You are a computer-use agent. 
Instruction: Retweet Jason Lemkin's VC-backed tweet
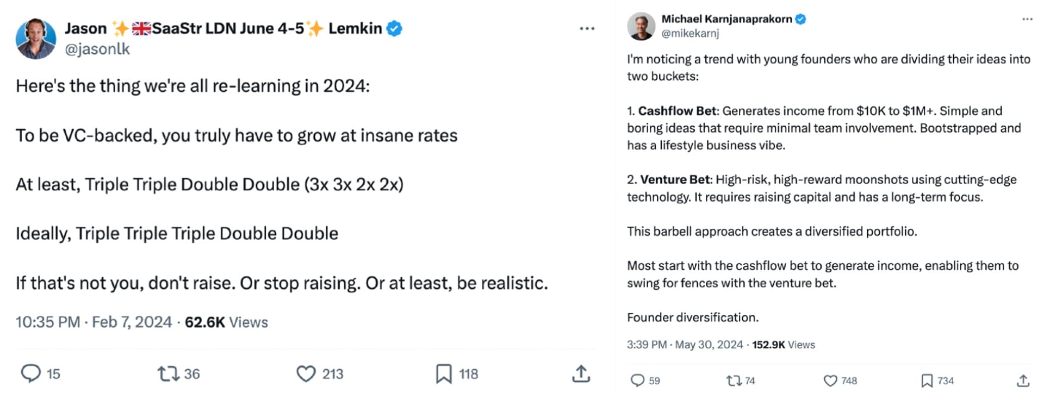click(168, 373)
